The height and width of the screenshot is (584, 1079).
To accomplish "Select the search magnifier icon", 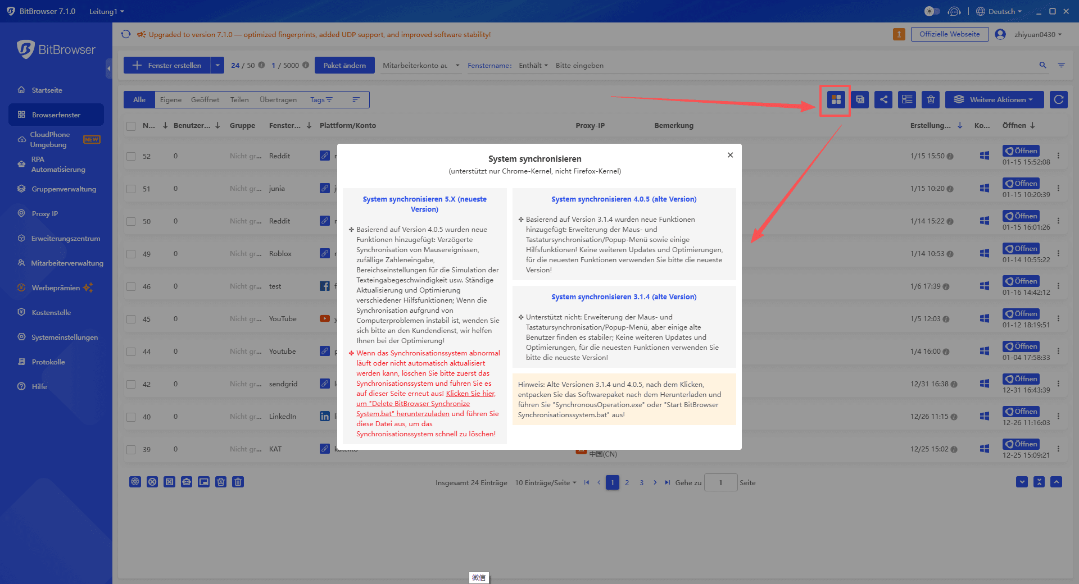I will click(x=1042, y=65).
